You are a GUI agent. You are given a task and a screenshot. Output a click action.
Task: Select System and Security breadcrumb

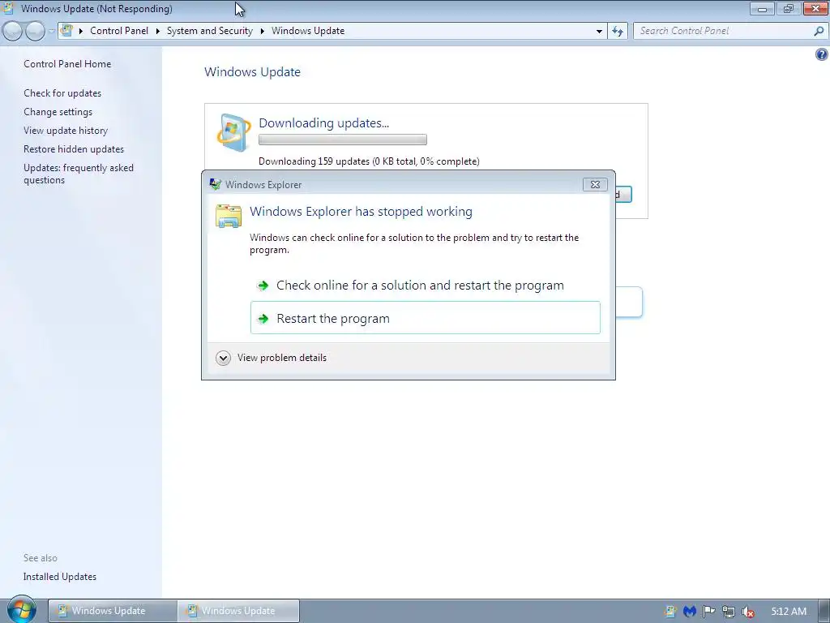pyautogui.click(x=210, y=31)
